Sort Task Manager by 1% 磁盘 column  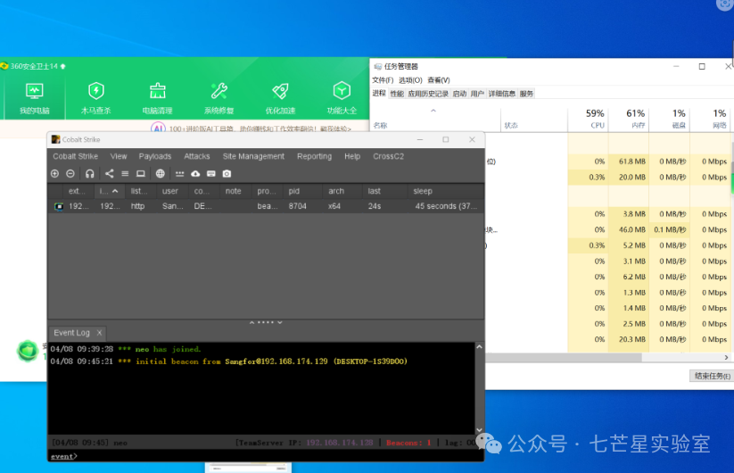[x=670, y=119]
